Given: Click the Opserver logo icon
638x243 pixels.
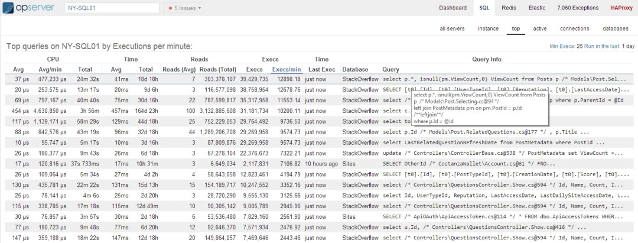Looking at the screenshot, I should pos(11,8).
